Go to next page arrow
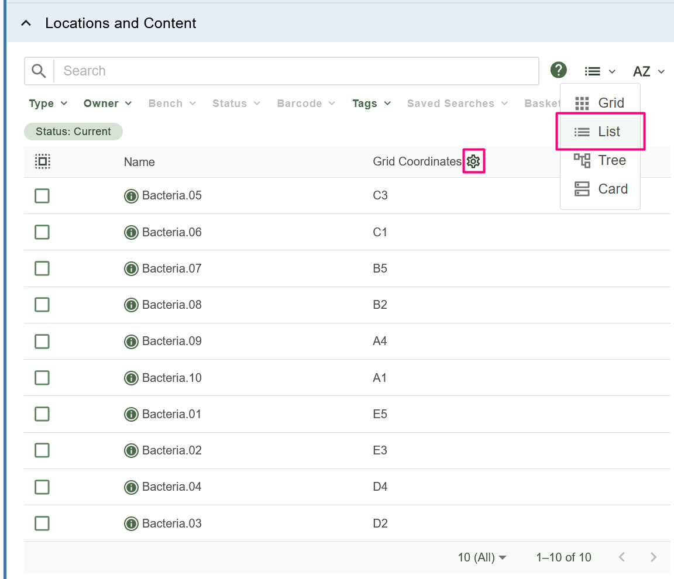 tap(654, 557)
